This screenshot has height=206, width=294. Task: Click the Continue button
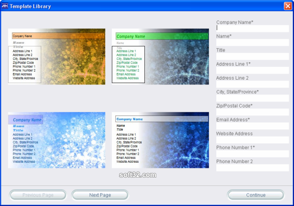coord(256,195)
